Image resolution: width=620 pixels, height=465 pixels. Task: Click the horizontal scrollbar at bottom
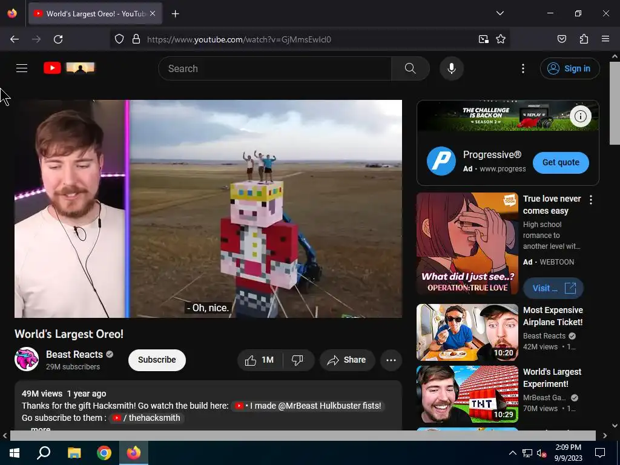303,435
